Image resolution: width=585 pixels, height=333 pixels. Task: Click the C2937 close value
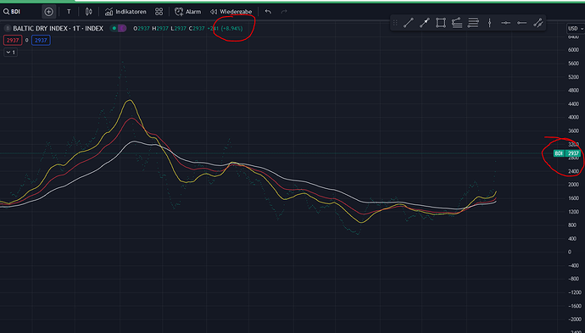point(197,28)
